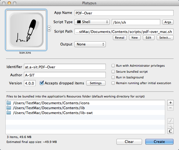
Task: Click the Reveal script button
Action: (x=120, y=38)
